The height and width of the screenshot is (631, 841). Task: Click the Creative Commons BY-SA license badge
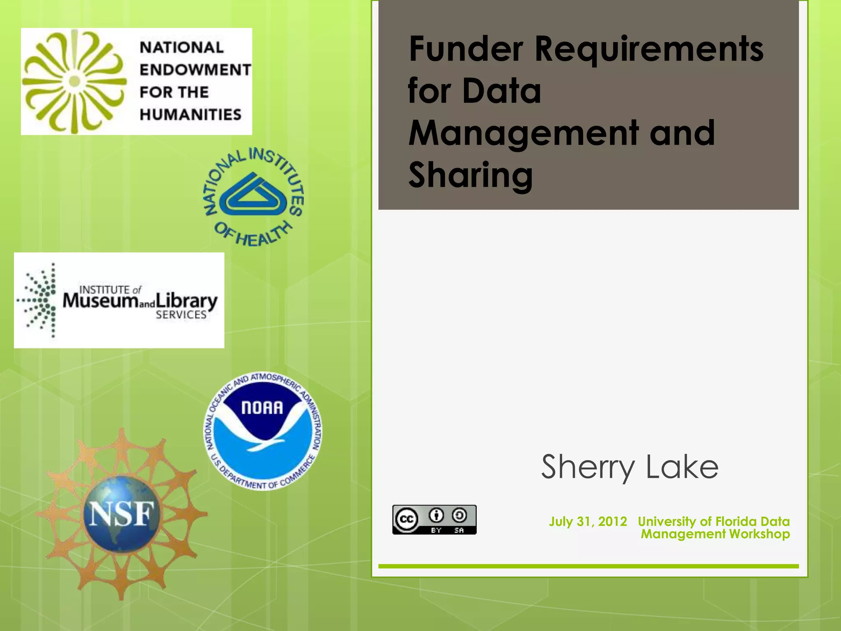coord(434,520)
